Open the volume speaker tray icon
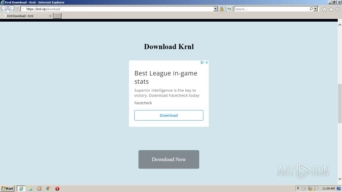This screenshot has width=342, height=192. (304, 189)
